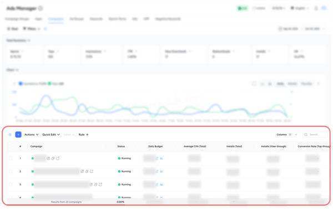Image resolution: width=333 pixels, height=209 pixels.
Task: Check the checkbox for campaign row 1
Action: coord(11,159)
